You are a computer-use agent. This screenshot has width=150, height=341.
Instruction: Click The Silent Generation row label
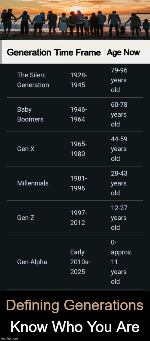click(x=33, y=80)
